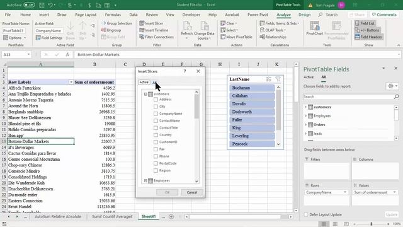The image size is (403, 227).
Task: Open the Design ribbon tab
Action: click(x=305, y=15)
